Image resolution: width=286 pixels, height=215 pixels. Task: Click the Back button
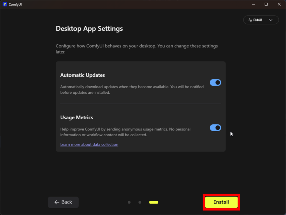click(63, 202)
